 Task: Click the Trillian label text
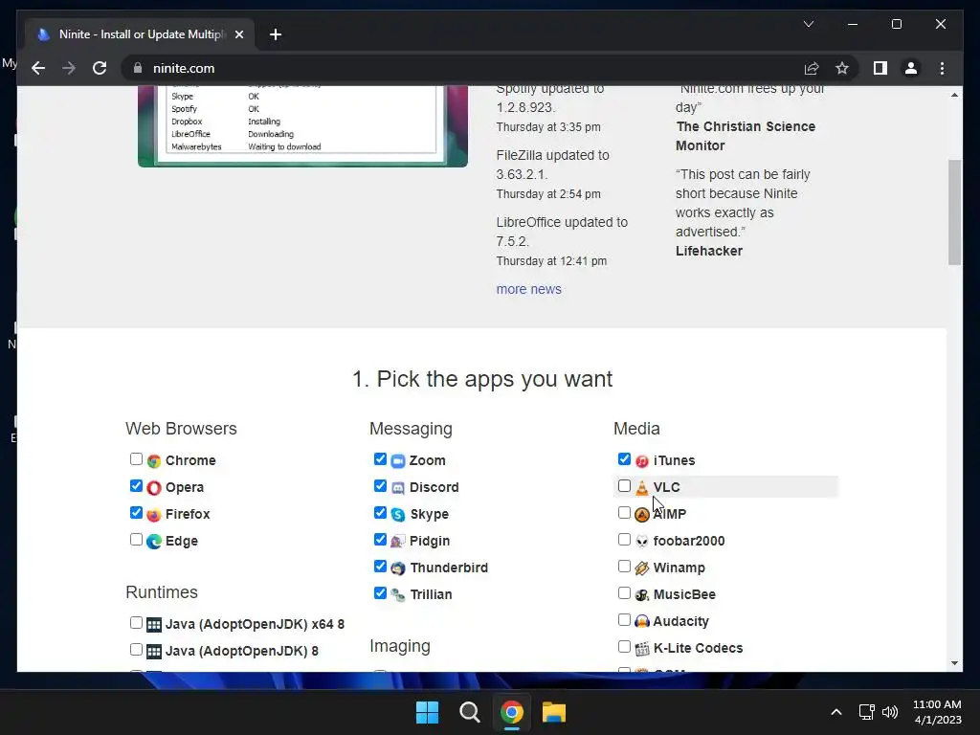432,595
